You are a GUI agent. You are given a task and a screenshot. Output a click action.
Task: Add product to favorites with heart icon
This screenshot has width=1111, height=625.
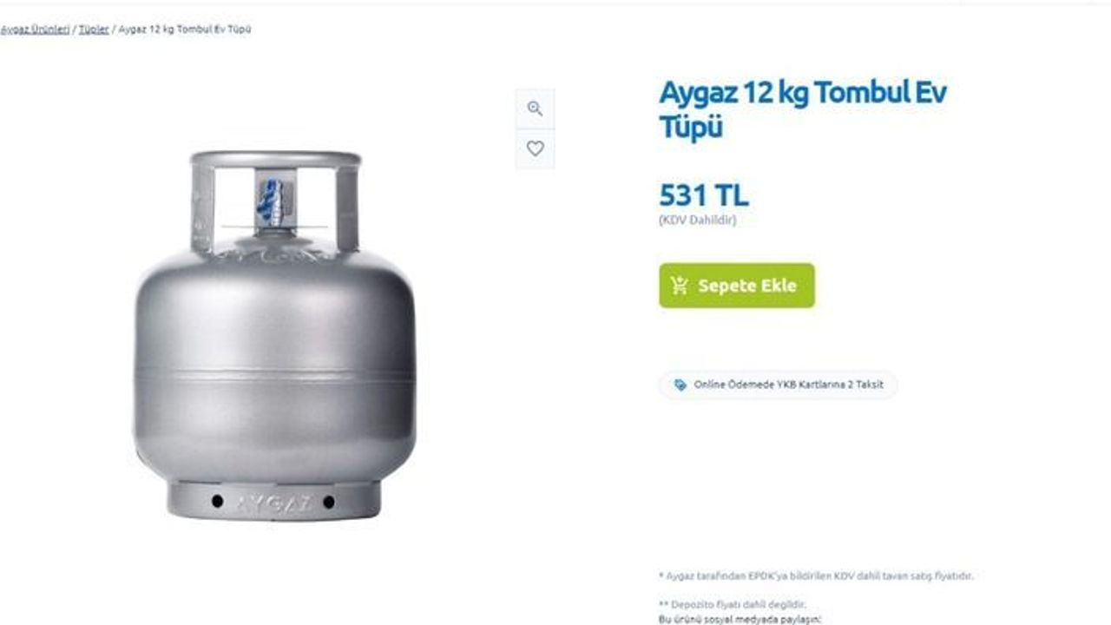pos(535,148)
